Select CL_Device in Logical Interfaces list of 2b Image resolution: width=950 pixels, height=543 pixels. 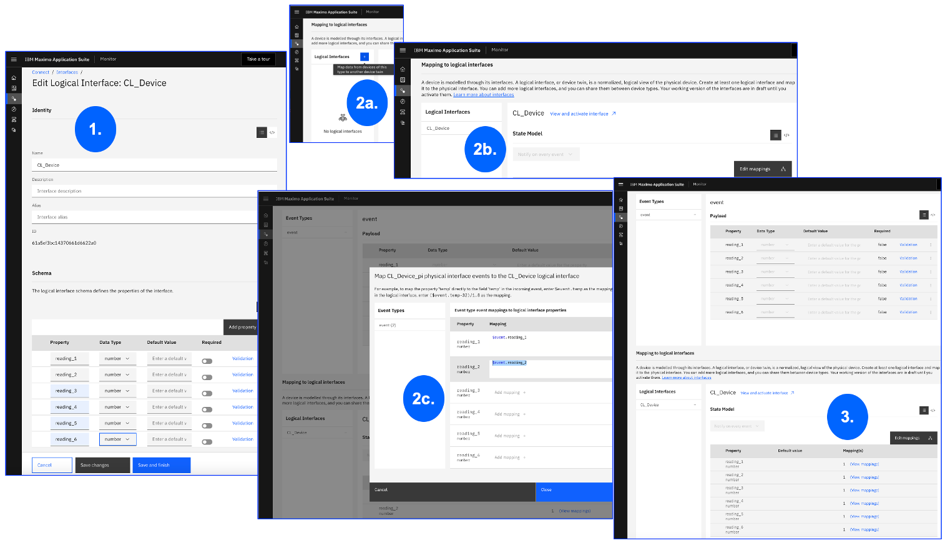pos(461,128)
